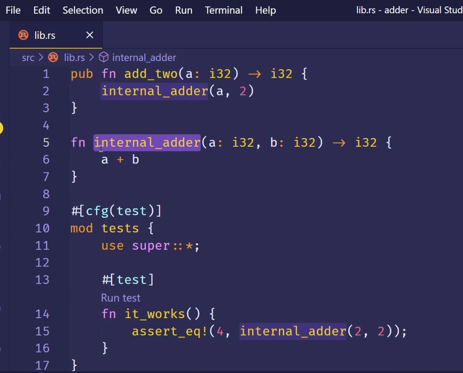Open the Run menu

pyautogui.click(x=183, y=10)
